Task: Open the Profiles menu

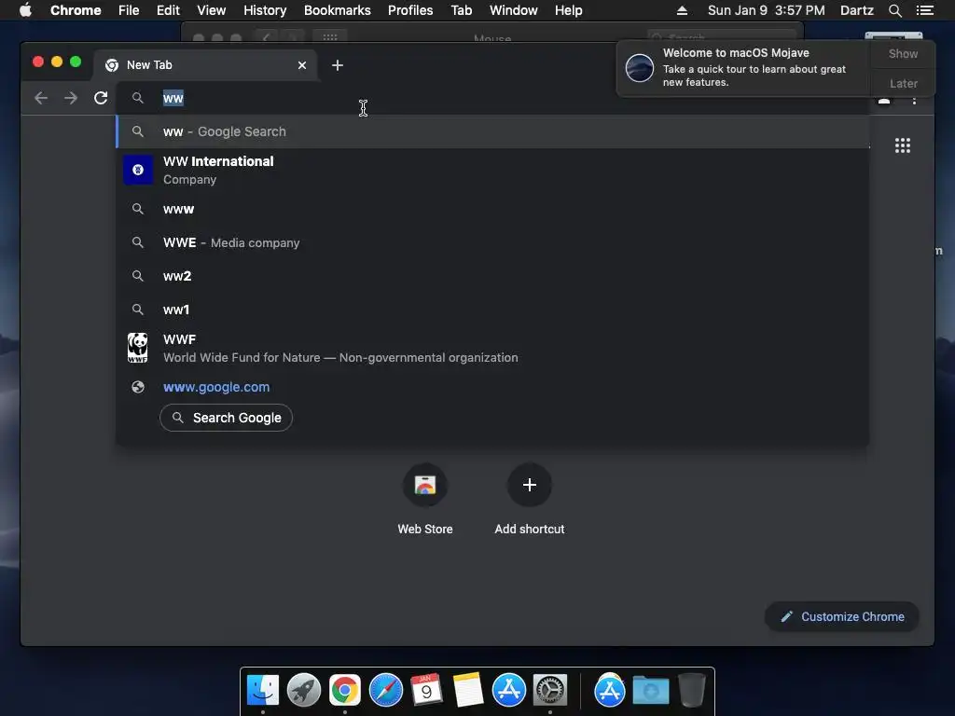Action: (x=410, y=10)
